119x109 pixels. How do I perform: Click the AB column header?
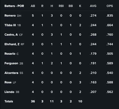click(33, 6)
